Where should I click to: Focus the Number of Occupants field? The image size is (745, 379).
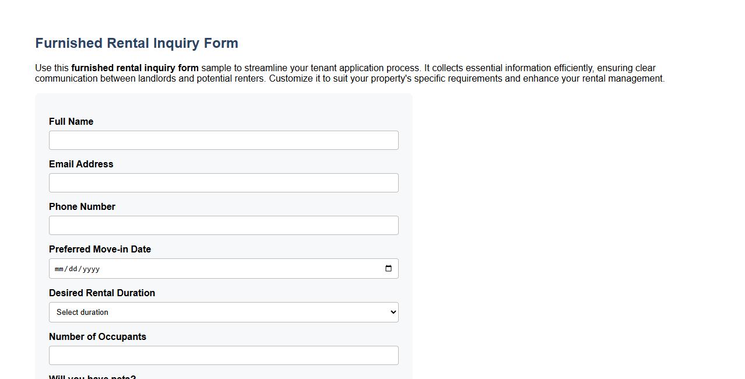pyautogui.click(x=223, y=355)
